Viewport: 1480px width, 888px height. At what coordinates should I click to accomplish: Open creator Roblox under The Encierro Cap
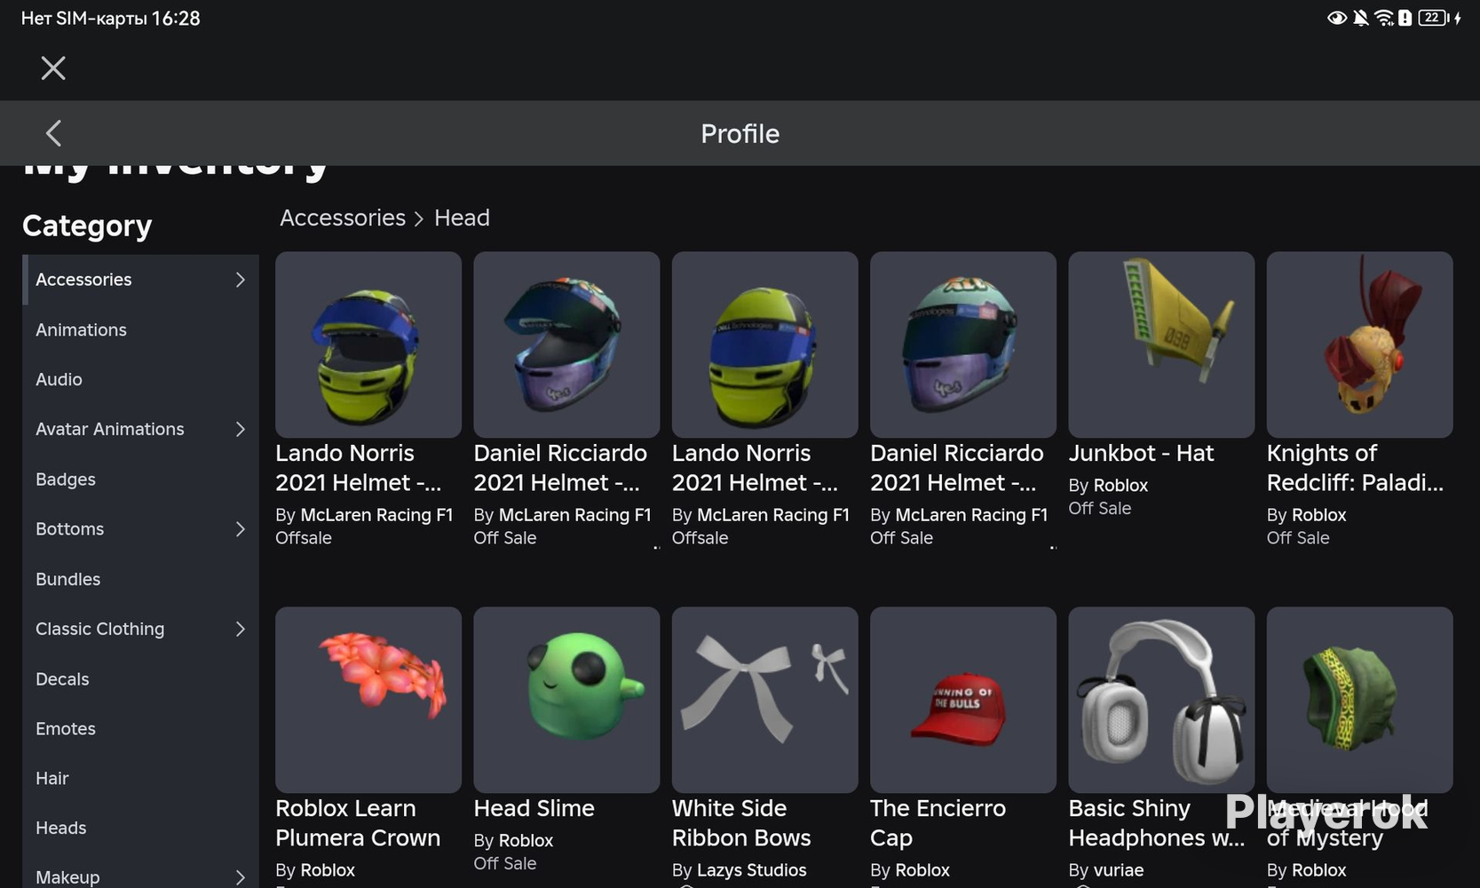coord(922,870)
